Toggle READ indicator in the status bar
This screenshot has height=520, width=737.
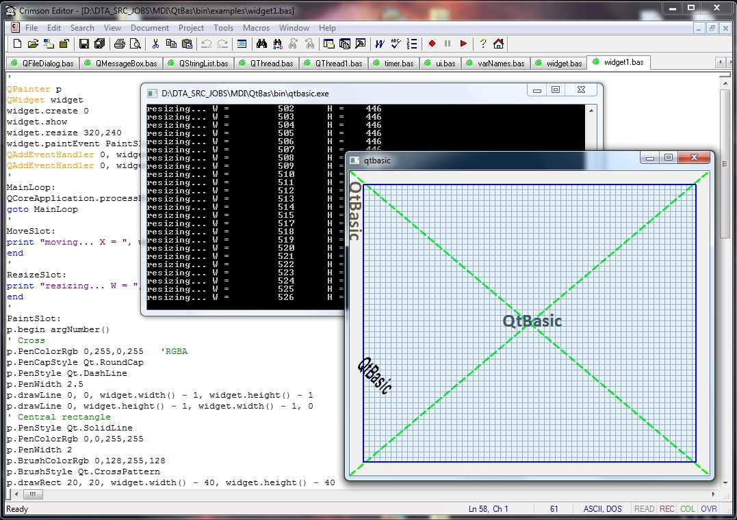(x=644, y=509)
